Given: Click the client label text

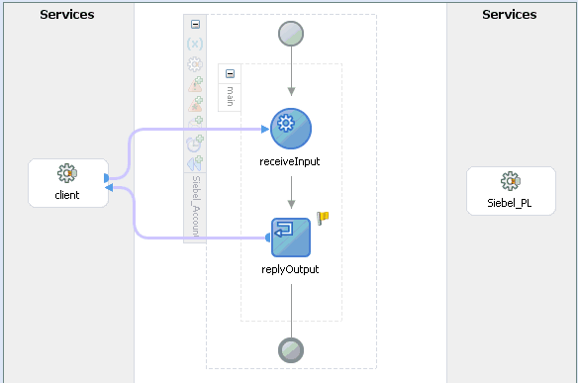Looking at the screenshot, I should tap(67, 195).
